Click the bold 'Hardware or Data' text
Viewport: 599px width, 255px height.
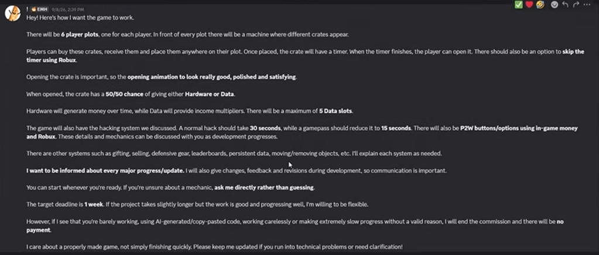210,94
